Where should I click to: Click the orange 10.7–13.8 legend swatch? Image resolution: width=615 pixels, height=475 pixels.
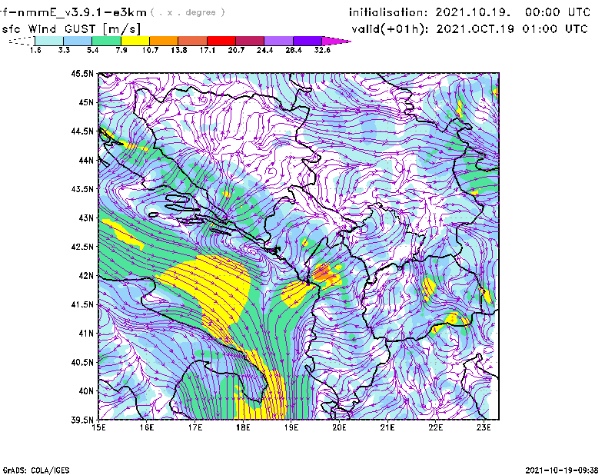tap(164, 41)
